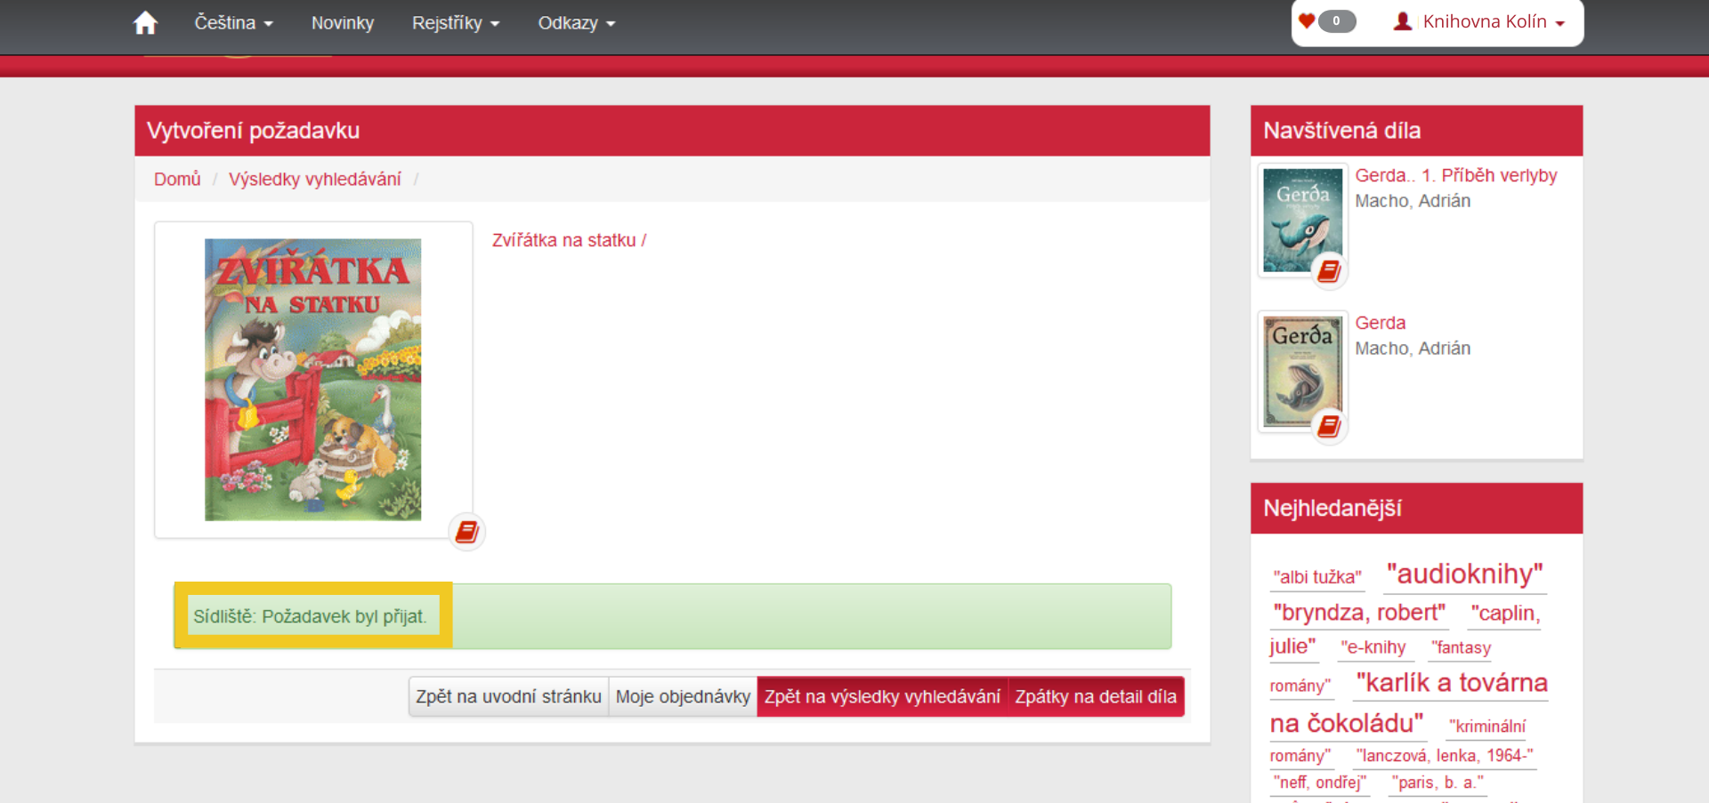Follow the Domů breadcrumb link

pos(177,179)
